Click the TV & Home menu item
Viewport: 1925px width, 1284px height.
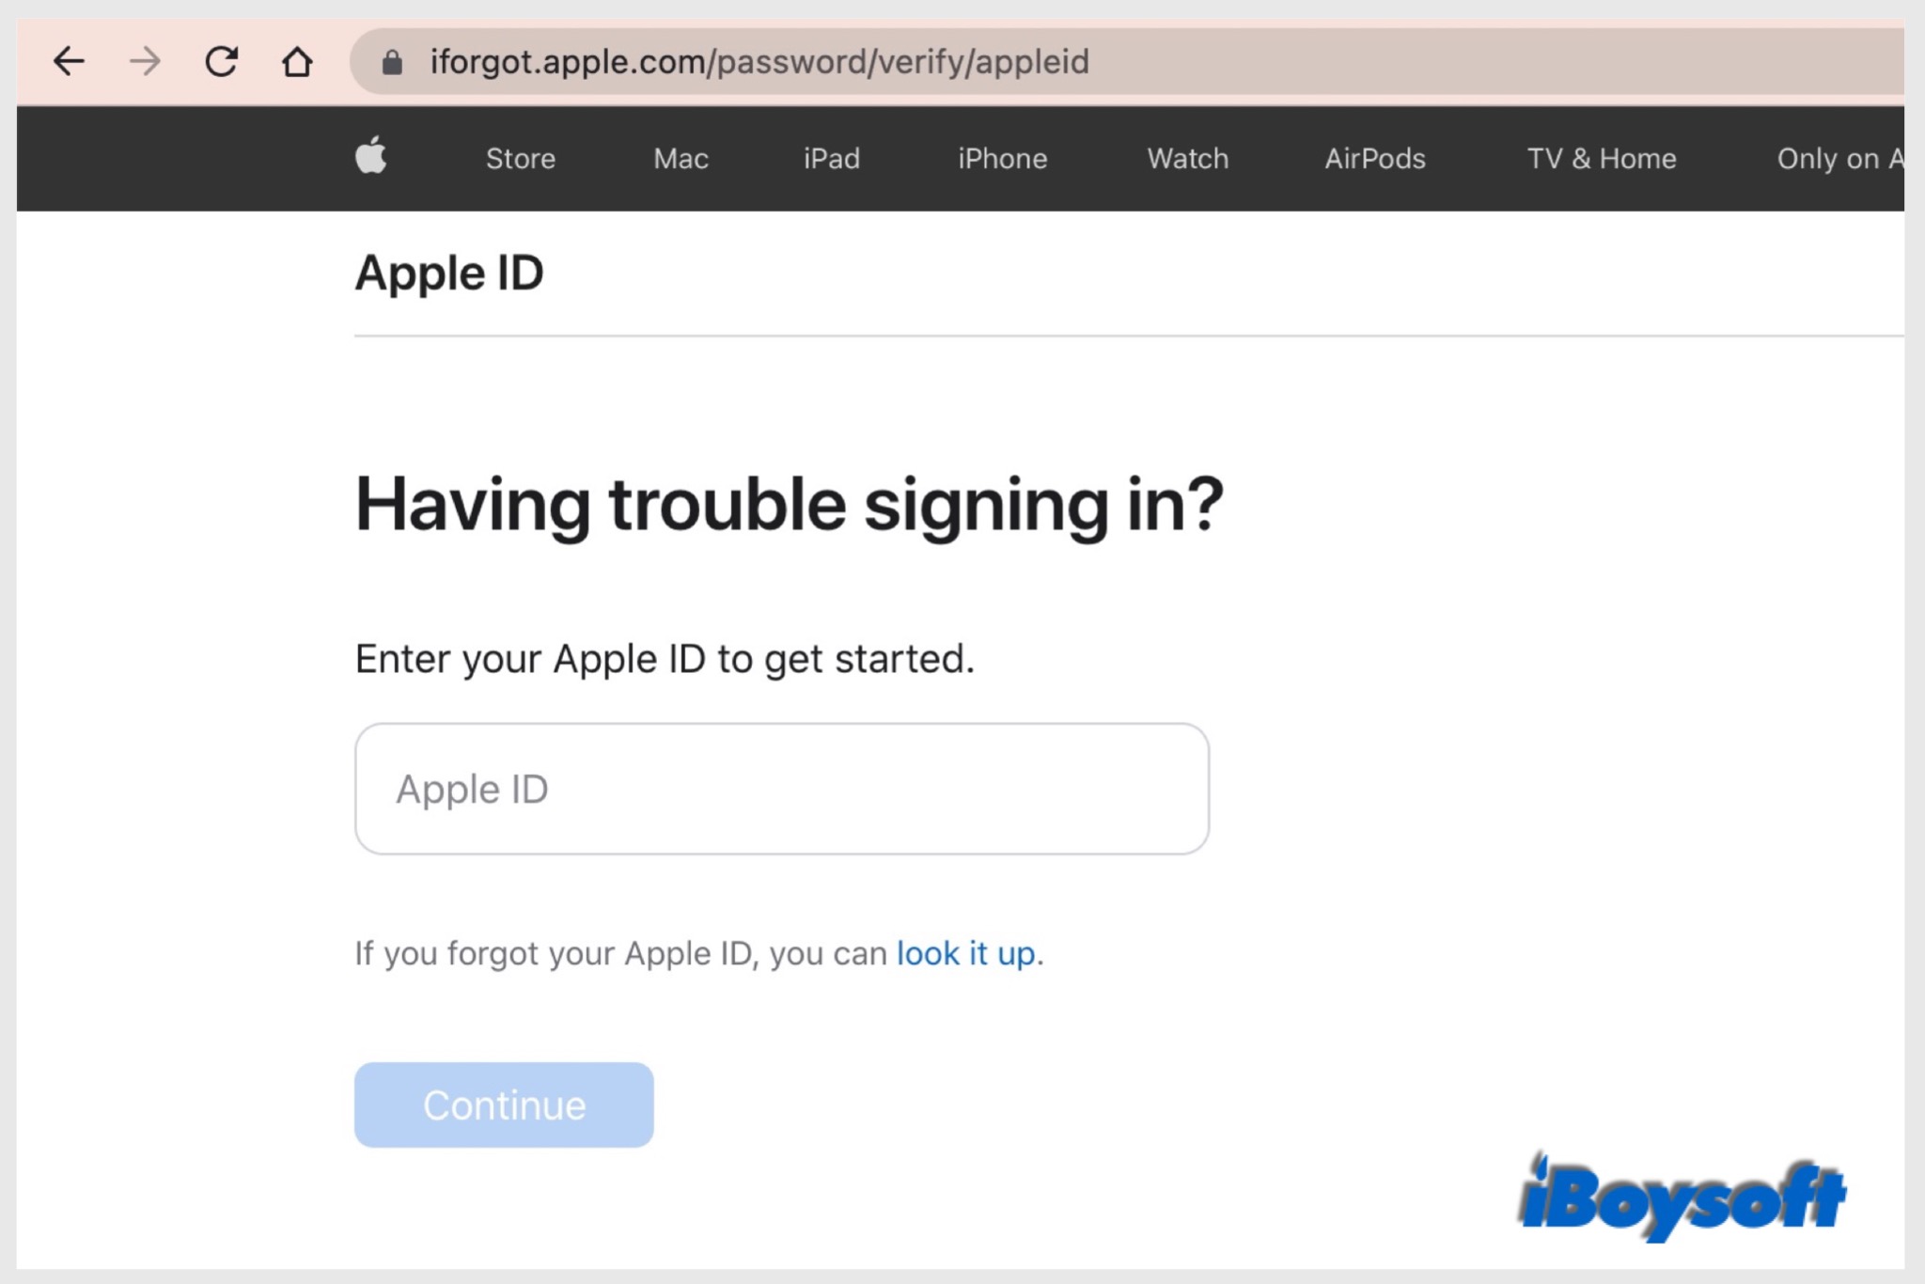[x=1599, y=158]
